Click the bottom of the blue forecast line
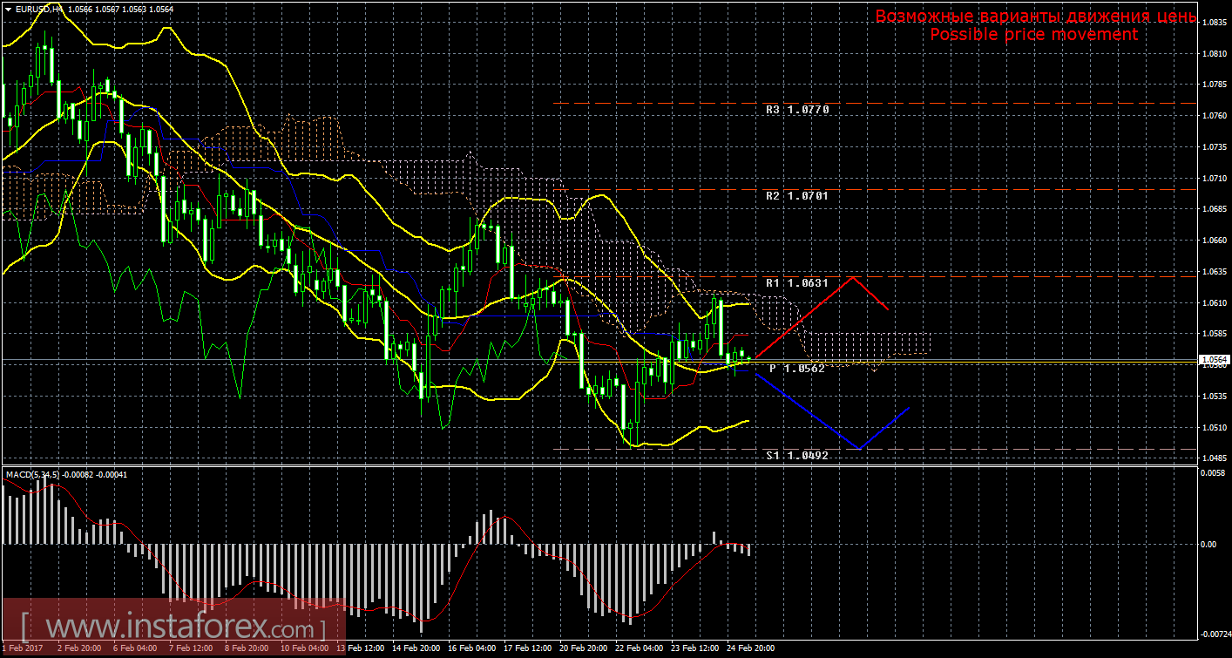 pyautogui.click(x=860, y=449)
